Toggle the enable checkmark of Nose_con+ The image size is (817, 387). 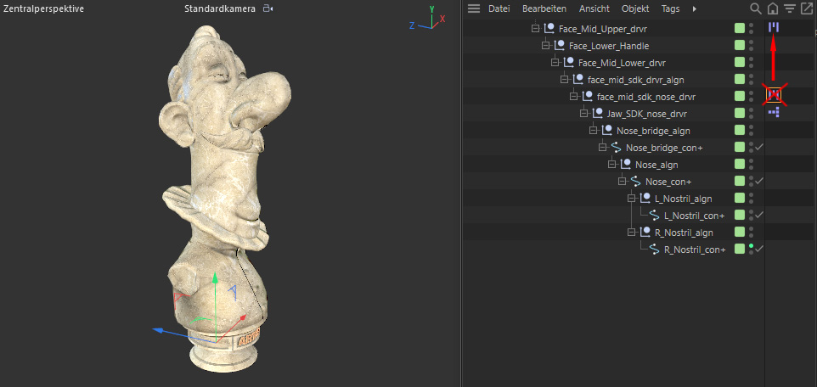pyautogui.click(x=759, y=181)
